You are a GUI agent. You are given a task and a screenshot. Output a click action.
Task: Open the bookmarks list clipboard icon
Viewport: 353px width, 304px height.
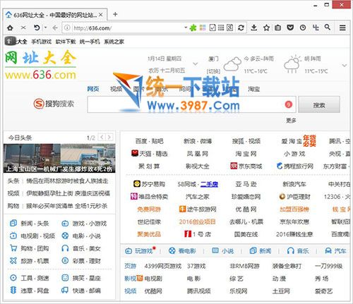pos(278,28)
